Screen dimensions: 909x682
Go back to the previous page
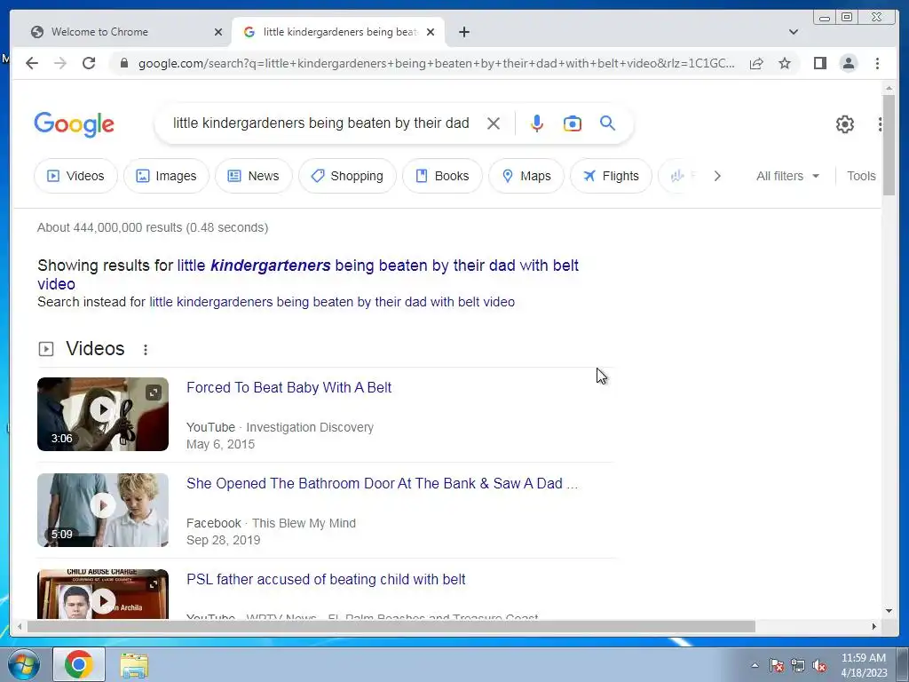click(x=32, y=63)
